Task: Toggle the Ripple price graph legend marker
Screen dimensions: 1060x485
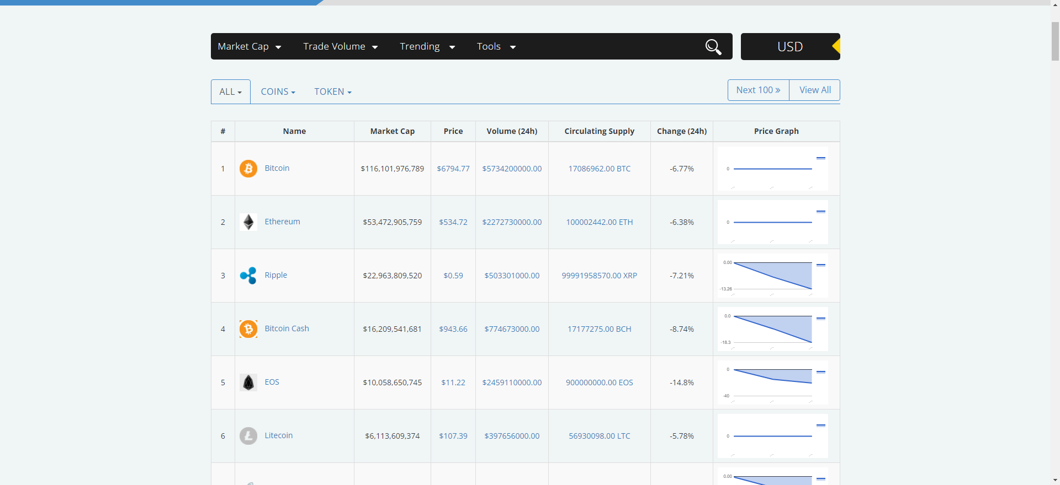Action: click(x=821, y=265)
